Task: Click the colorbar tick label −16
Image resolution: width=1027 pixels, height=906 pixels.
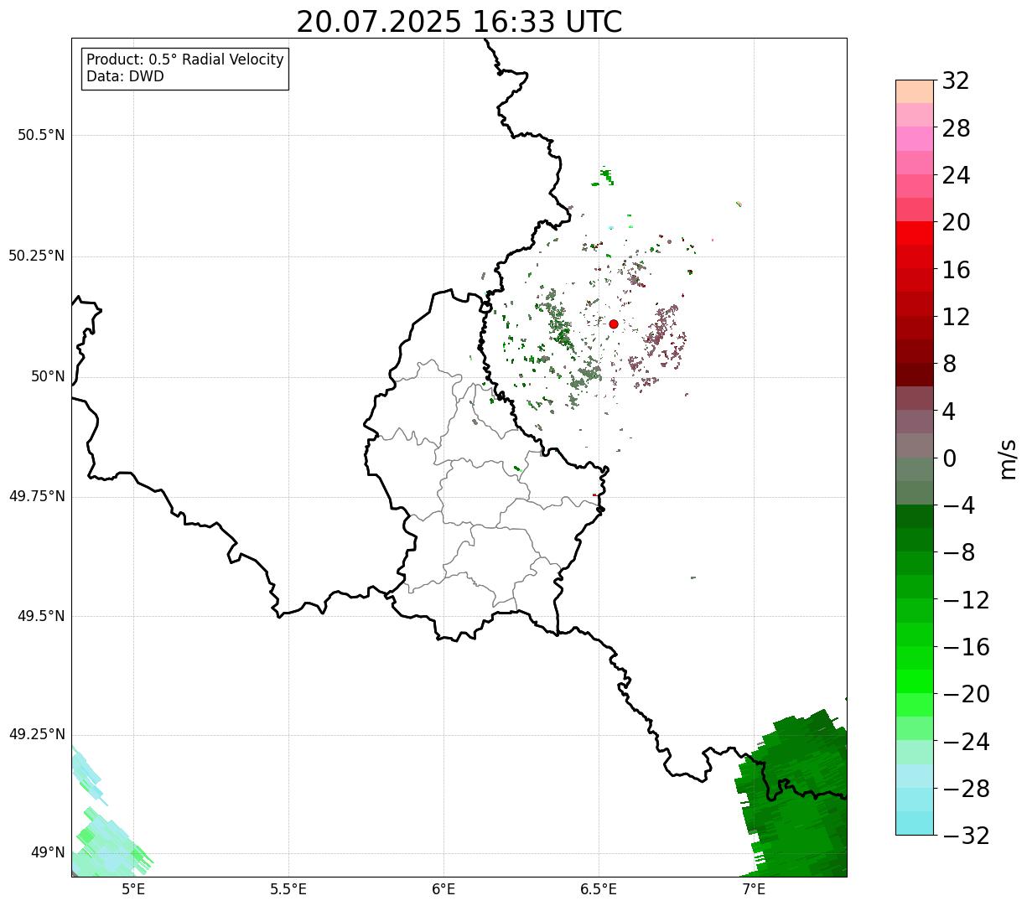Action: click(x=966, y=647)
